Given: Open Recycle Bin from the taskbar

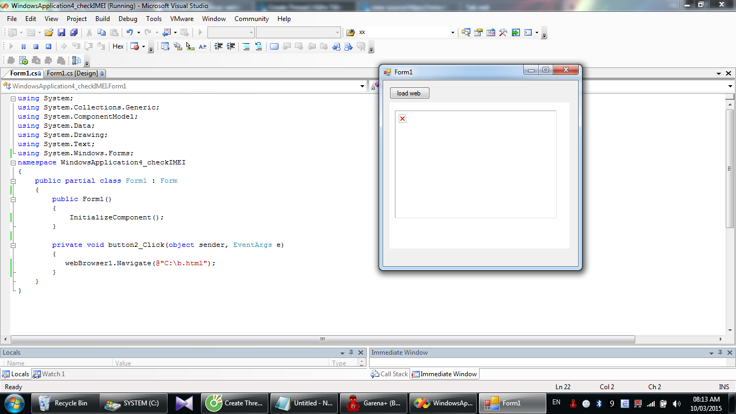Looking at the screenshot, I should (x=64, y=403).
